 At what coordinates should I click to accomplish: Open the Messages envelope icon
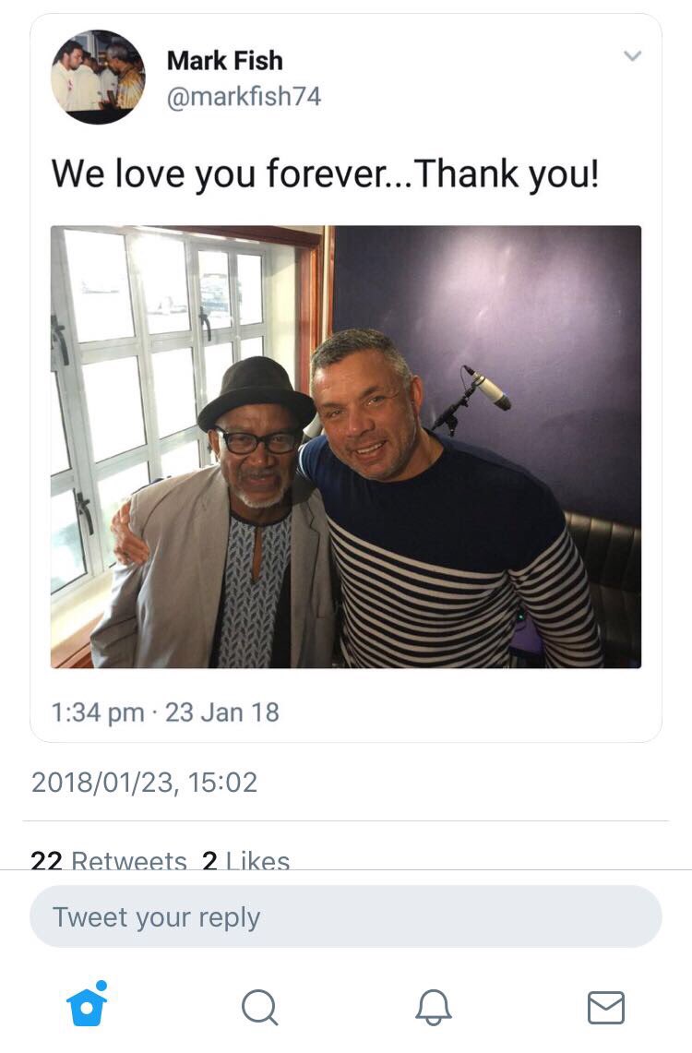click(x=606, y=1008)
